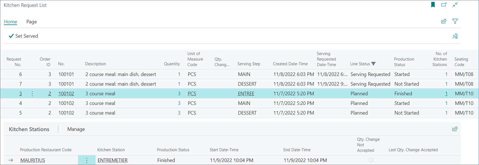The width and height of the screenshot is (479, 165).
Task: Toggle the Qty. Change Not Accepted checkbox
Action: pos(371,160)
